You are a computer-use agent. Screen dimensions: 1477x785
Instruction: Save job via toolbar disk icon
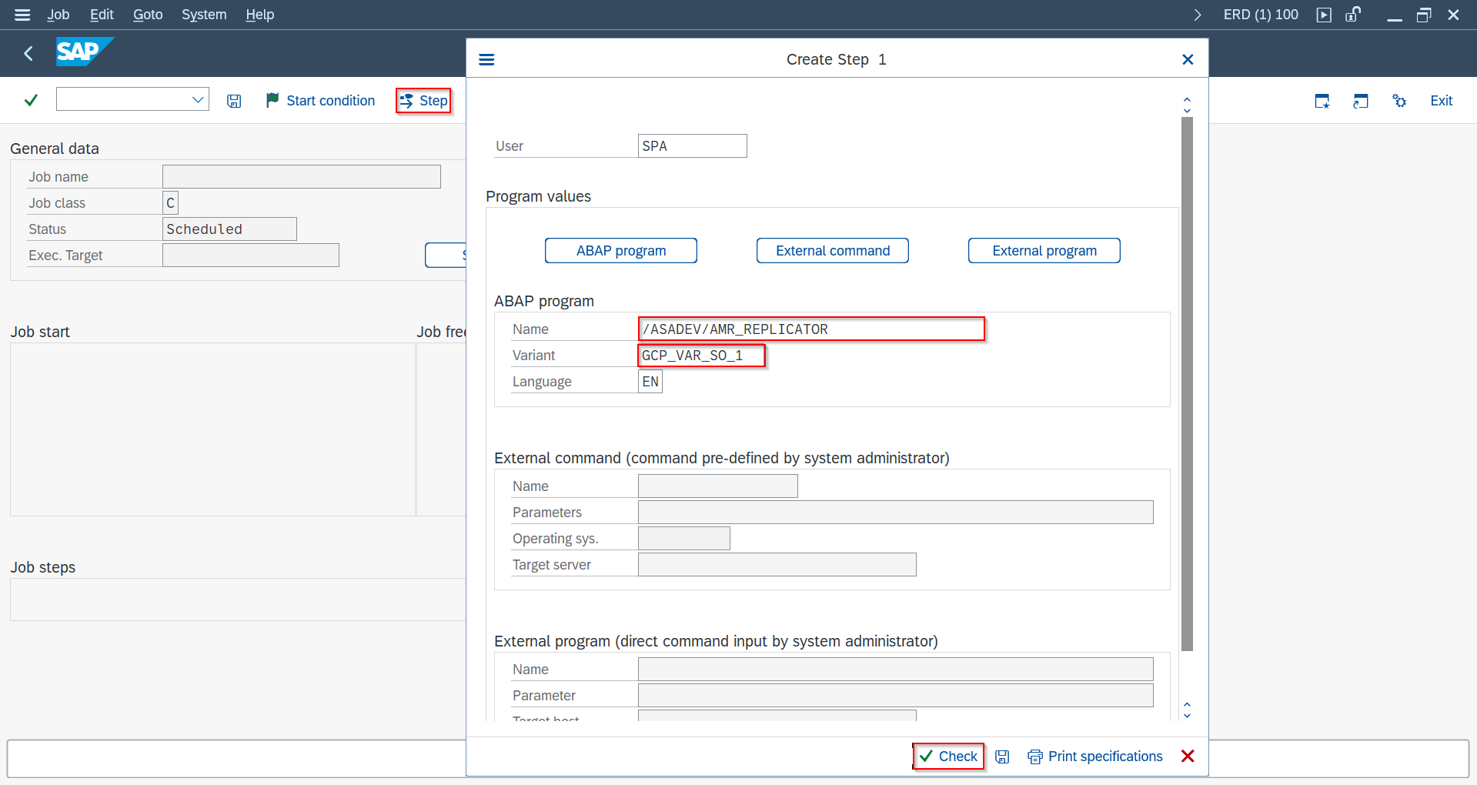pyautogui.click(x=234, y=101)
